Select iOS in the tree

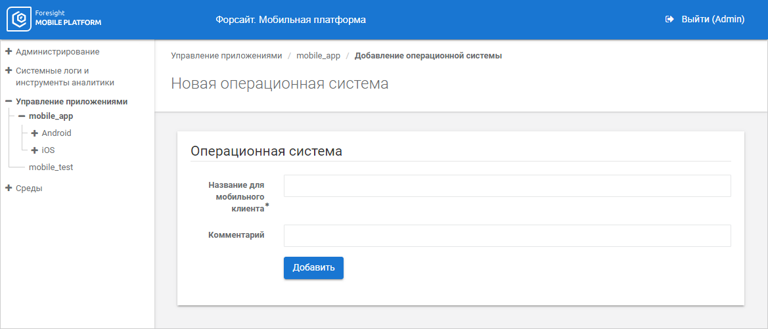click(48, 150)
